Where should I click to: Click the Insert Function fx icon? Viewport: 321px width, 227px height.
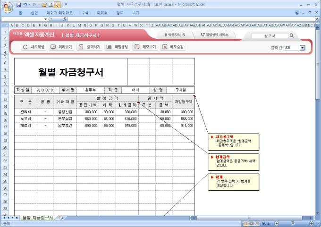pos(65,19)
